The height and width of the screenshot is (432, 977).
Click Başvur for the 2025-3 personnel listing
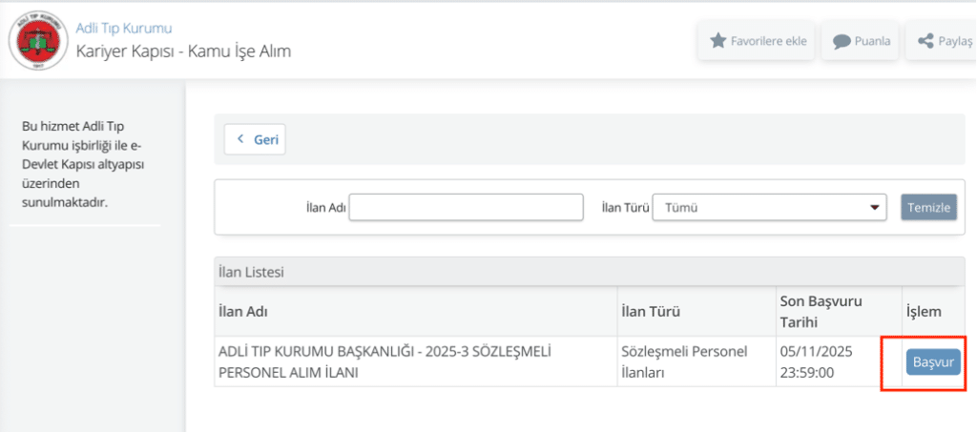coord(933,362)
